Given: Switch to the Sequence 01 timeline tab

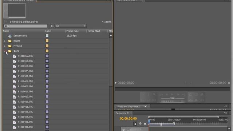Looking at the screenshot, I should coord(123,113).
